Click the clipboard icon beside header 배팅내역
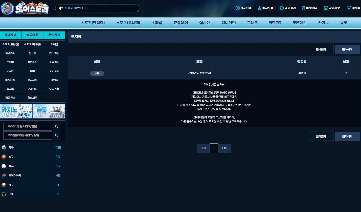This screenshot has width=361, height=212. point(304,8)
